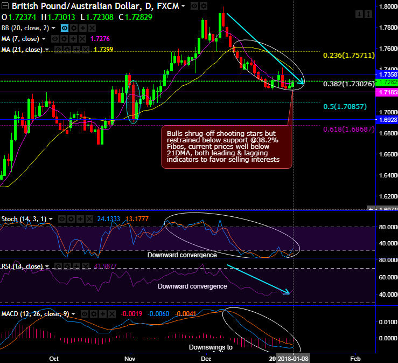Click the orange MACD signal value -0.0041
The height and width of the screenshot is (363, 398).
[x=186, y=314]
